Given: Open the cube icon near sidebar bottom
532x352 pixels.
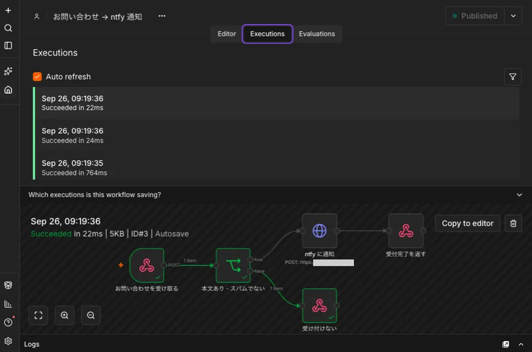Looking at the screenshot, I should coord(8,285).
